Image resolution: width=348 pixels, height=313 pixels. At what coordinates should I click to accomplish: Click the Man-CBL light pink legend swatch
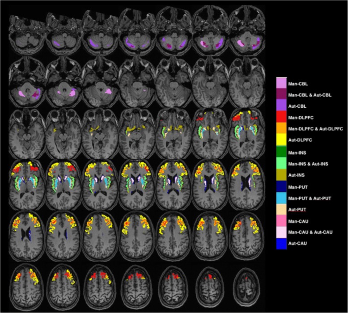coord(281,83)
